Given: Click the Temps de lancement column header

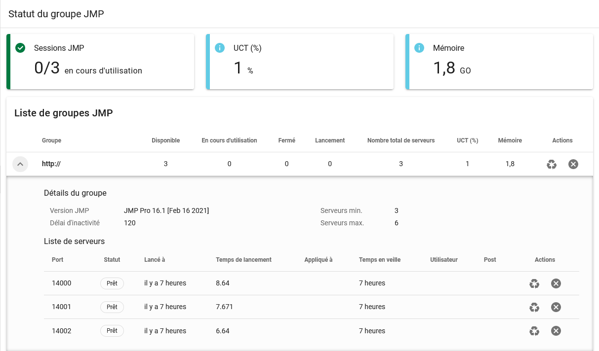Looking at the screenshot, I should coord(243,260).
